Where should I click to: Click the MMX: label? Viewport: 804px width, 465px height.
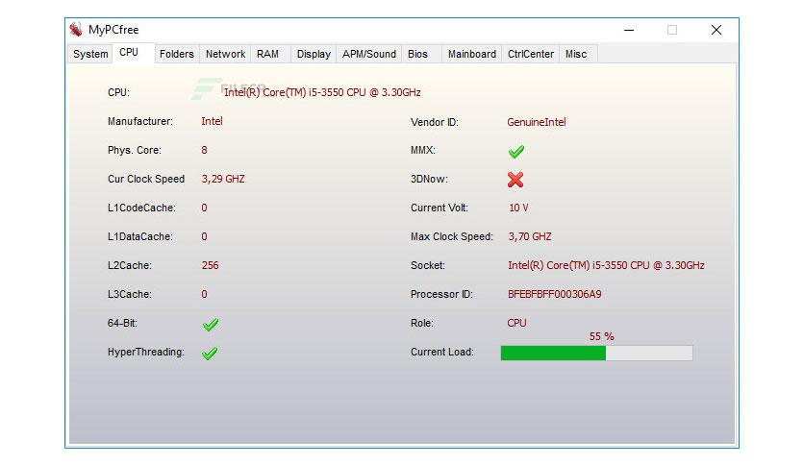pyautogui.click(x=422, y=150)
